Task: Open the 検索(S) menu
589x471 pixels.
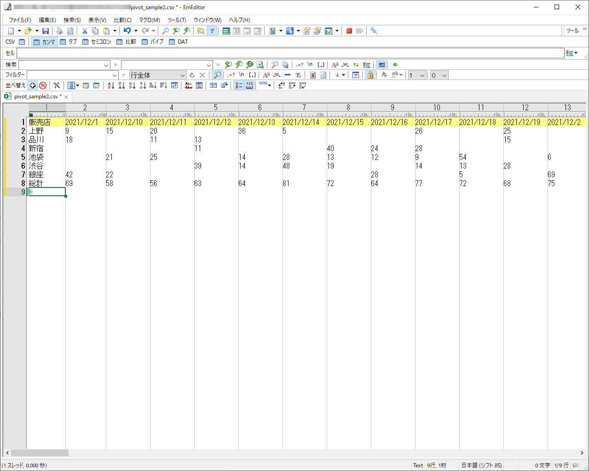Action: tap(72, 20)
